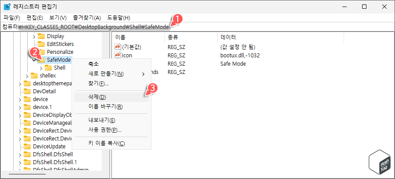Collapse the SafeMode key chevron

34,60
